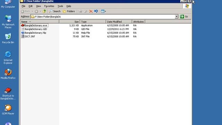Select the BanglaDictionary.exe file
222x125 pixels.
click(36, 25)
